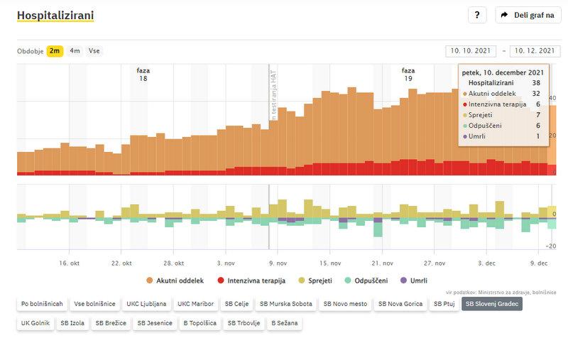Screen dimensions: 568x338
Task: Click the Hospitalizirani heading link
Action: pyautogui.click(x=55, y=15)
